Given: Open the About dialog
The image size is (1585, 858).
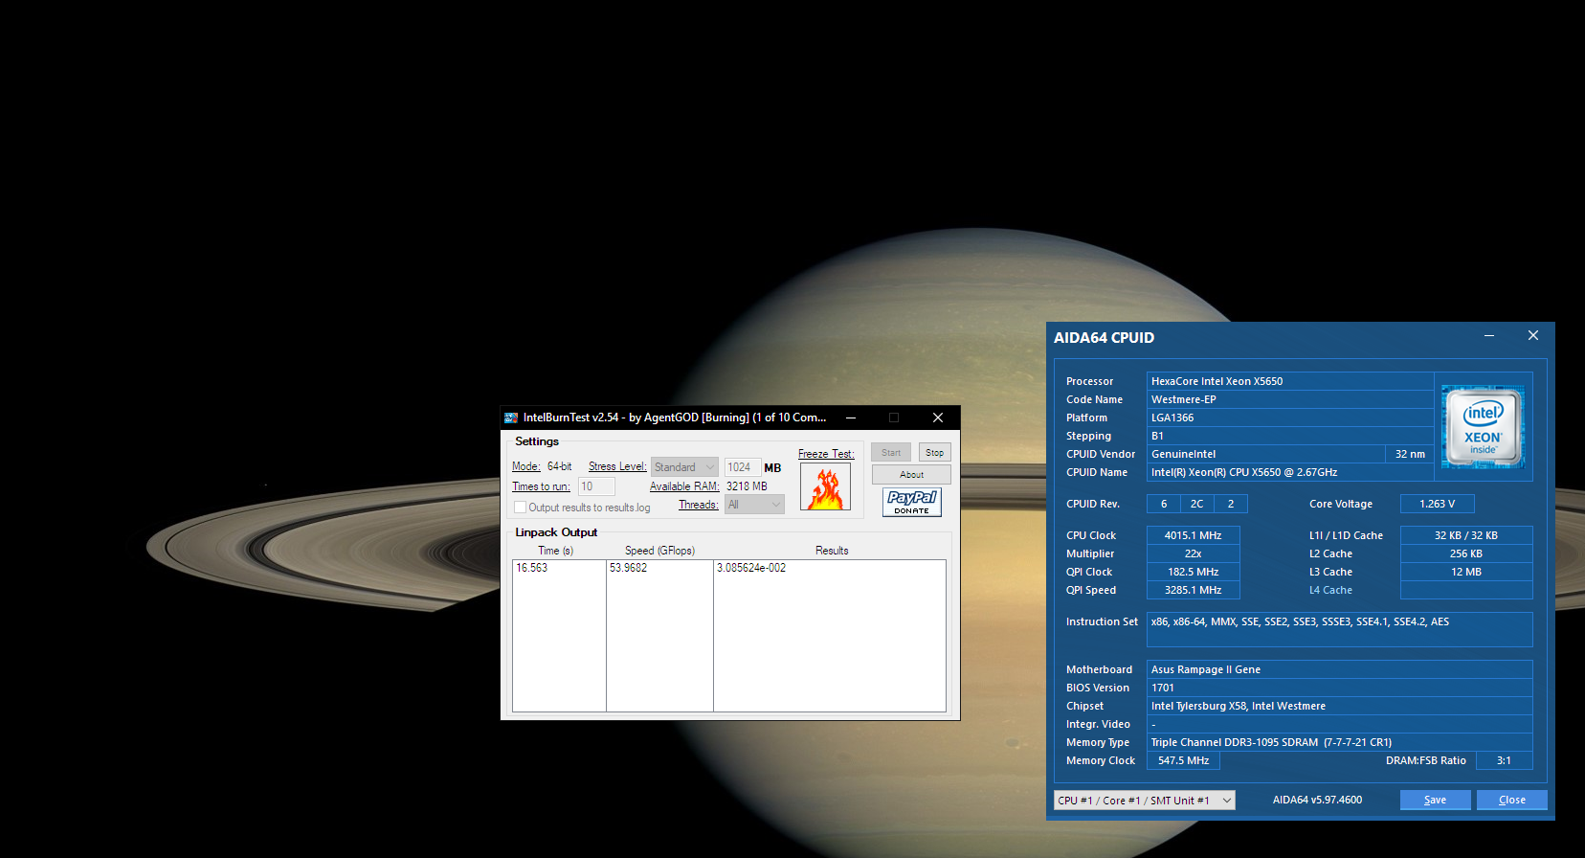Looking at the screenshot, I should click(x=911, y=475).
